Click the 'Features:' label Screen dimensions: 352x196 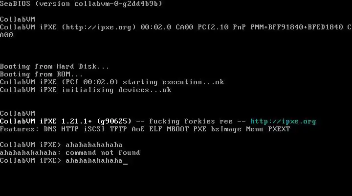tap(20, 129)
